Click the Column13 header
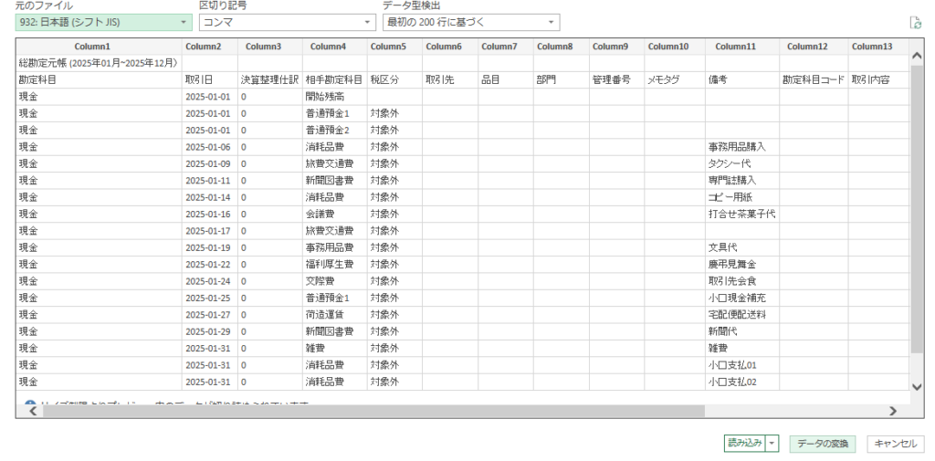The width and height of the screenshot is (935, 461). coord(871,47)
